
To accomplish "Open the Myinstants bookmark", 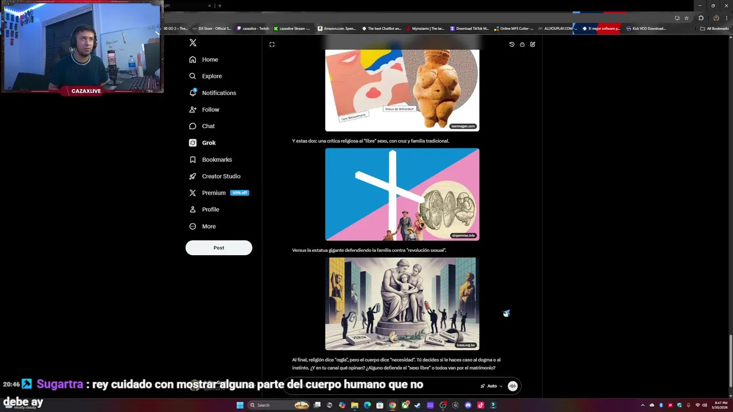I will [425, 29].
